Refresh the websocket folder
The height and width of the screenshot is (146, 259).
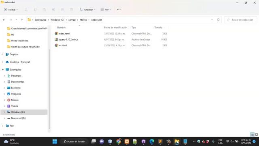coord(219,20)
